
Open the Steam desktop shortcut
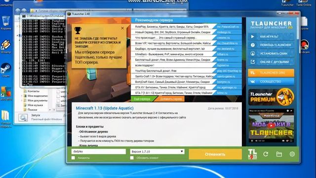(x=5, y=70)
